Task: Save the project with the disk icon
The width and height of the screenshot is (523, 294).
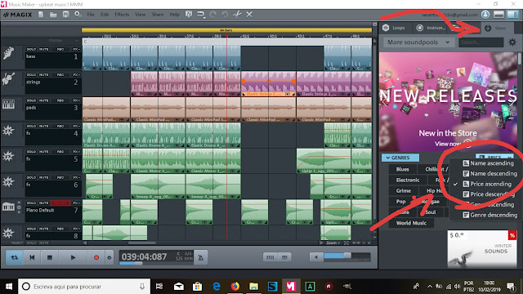Action: click(65, 15)
